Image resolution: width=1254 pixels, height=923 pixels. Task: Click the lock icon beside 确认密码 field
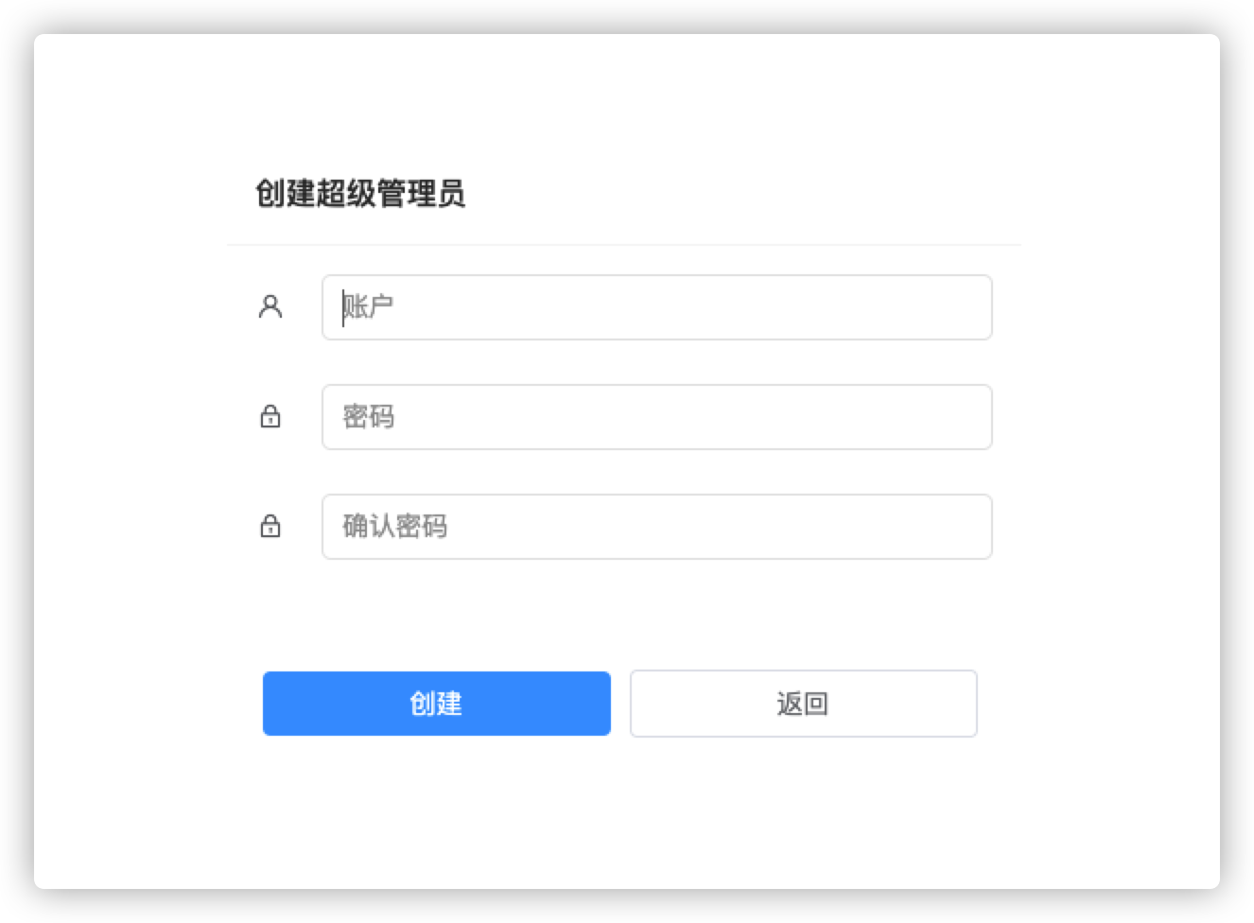270,526
